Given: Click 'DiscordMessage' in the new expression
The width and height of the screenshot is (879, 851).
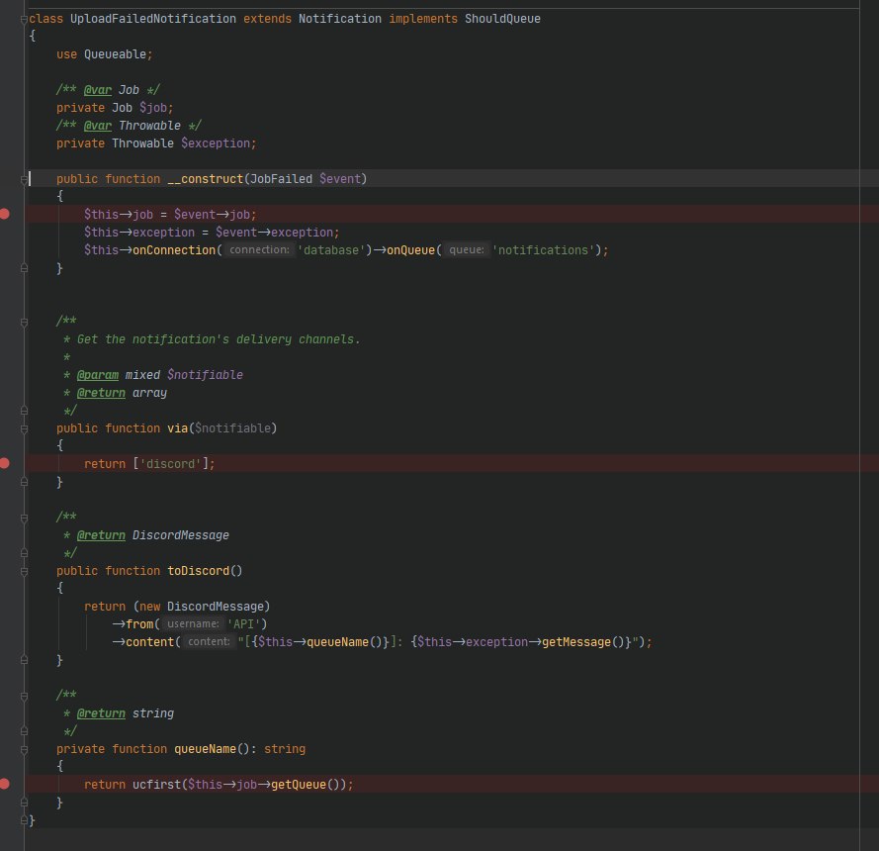Looking at the screenshot, I should point(216,607).
